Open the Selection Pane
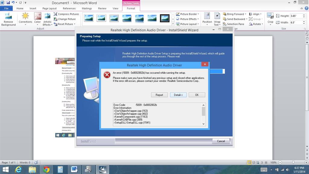This screenshot has height=174, width=309. pos(234,24)
